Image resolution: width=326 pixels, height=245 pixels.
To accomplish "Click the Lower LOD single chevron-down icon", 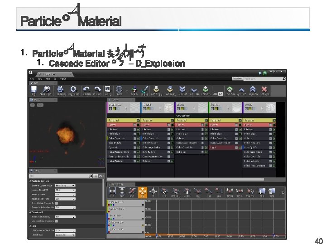I will (x=194, y=90).
